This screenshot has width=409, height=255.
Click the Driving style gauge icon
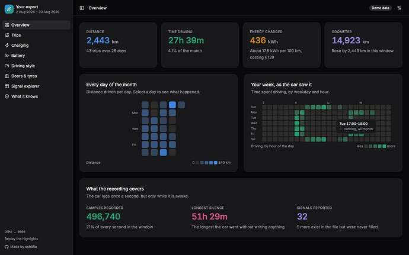(x=7, y=66)
